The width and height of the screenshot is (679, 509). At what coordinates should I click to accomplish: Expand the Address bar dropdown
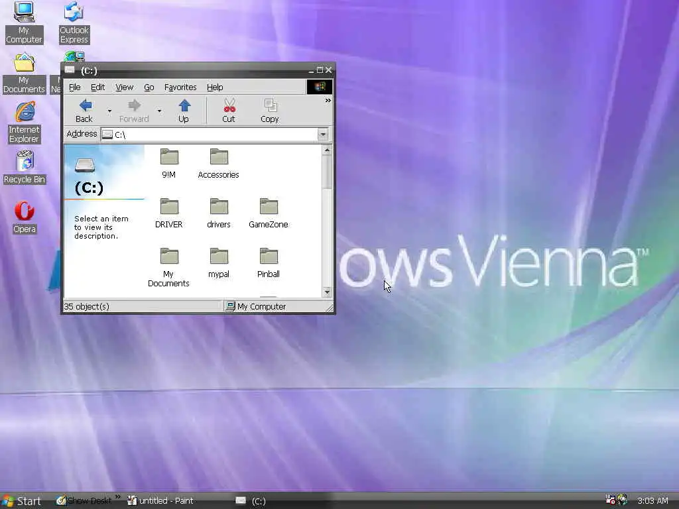click(323, 135)
